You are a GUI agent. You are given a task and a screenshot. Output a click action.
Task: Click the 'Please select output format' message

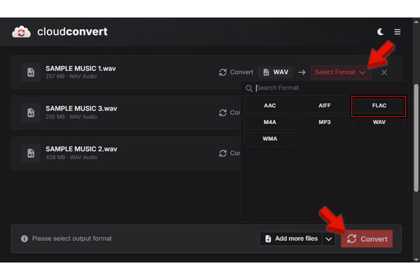[x=72, y=239]
